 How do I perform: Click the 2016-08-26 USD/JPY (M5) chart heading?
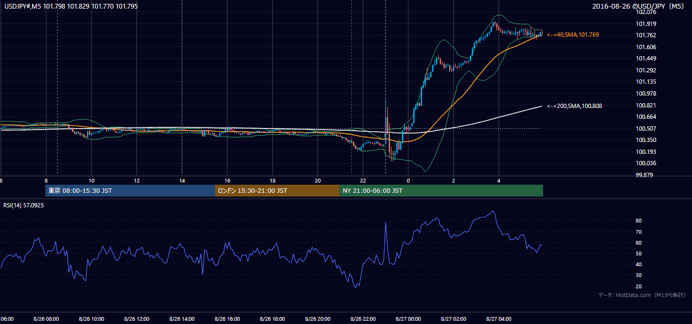[639, 6]
